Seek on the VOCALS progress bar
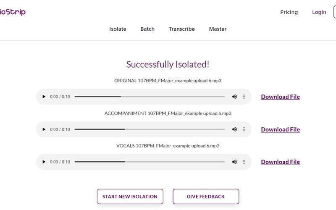The height and width of the screenshot is (210, 336). (150, 162)
